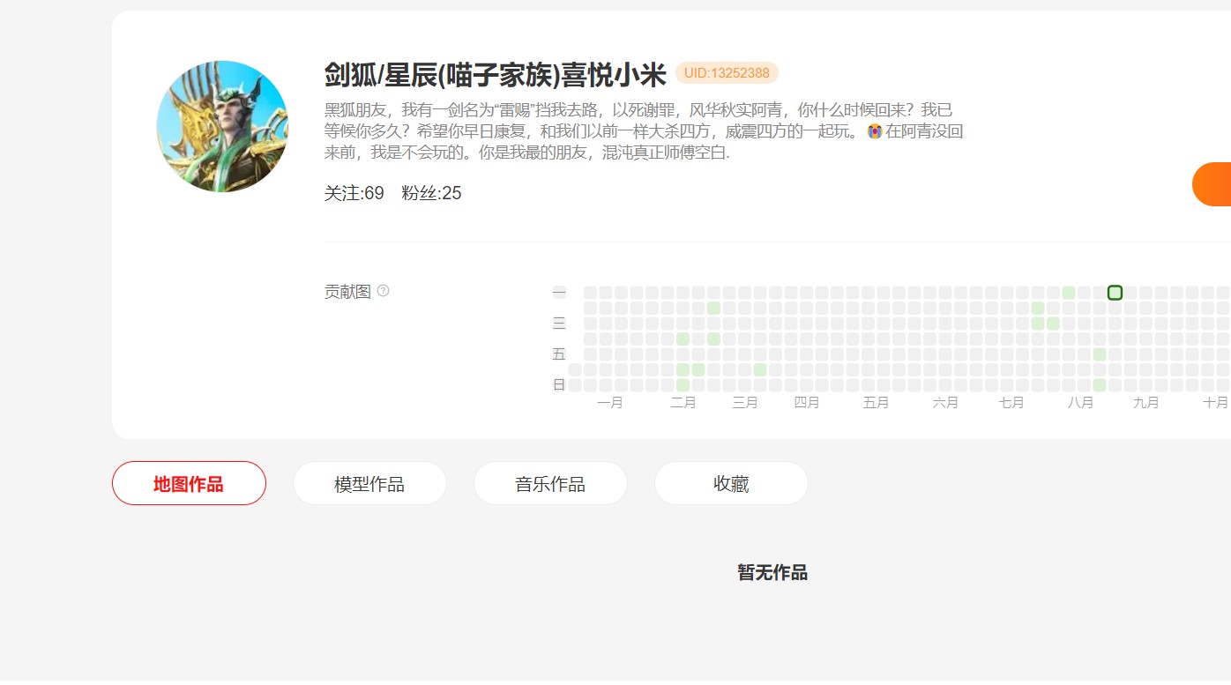The image size is (1231, 685).
Task: Click the 暂无作品 empty-state text
Action: 772,573
